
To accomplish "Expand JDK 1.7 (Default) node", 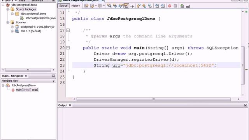I will tap(12, 31).
